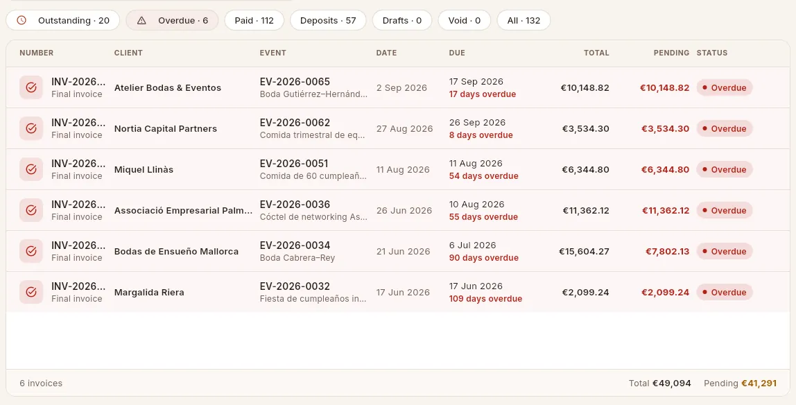Click Overdue status badge for €10,148.82 invoice
This screenshot has height=405, width=796.
pyautogui.click(x=725, y=88)
